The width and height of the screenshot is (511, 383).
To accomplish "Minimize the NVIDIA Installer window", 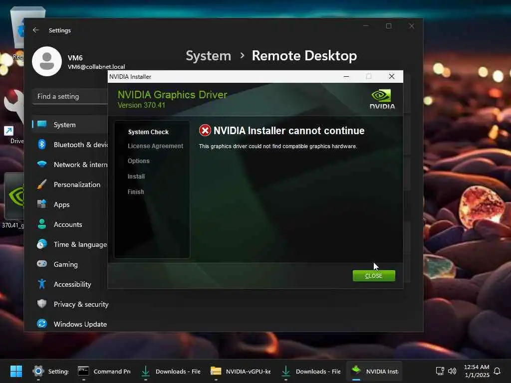I will 346,76.
